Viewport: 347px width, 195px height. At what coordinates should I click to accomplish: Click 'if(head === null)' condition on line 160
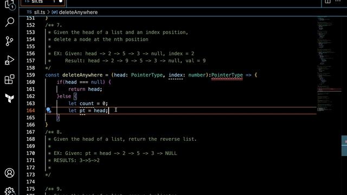[81, 82]
